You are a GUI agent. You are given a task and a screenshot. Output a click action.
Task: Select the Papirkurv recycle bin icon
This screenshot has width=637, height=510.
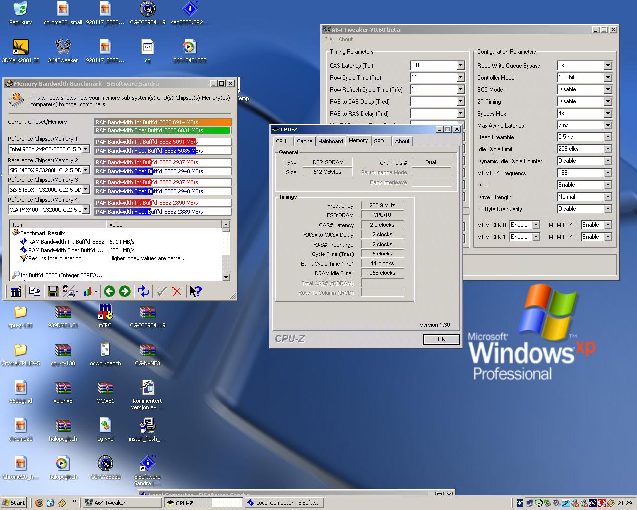coord(21,13)
